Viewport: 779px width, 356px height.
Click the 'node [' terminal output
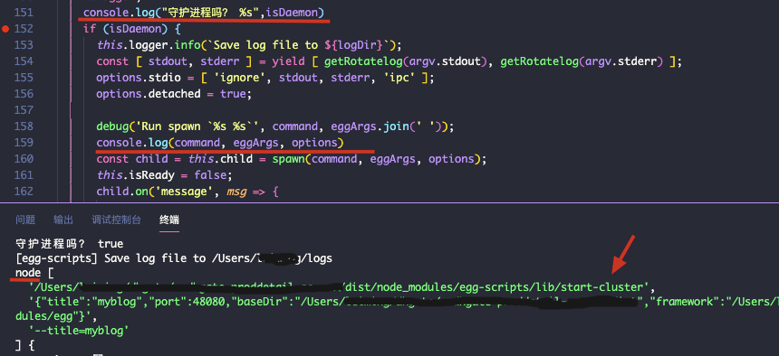tap(34, 273)
